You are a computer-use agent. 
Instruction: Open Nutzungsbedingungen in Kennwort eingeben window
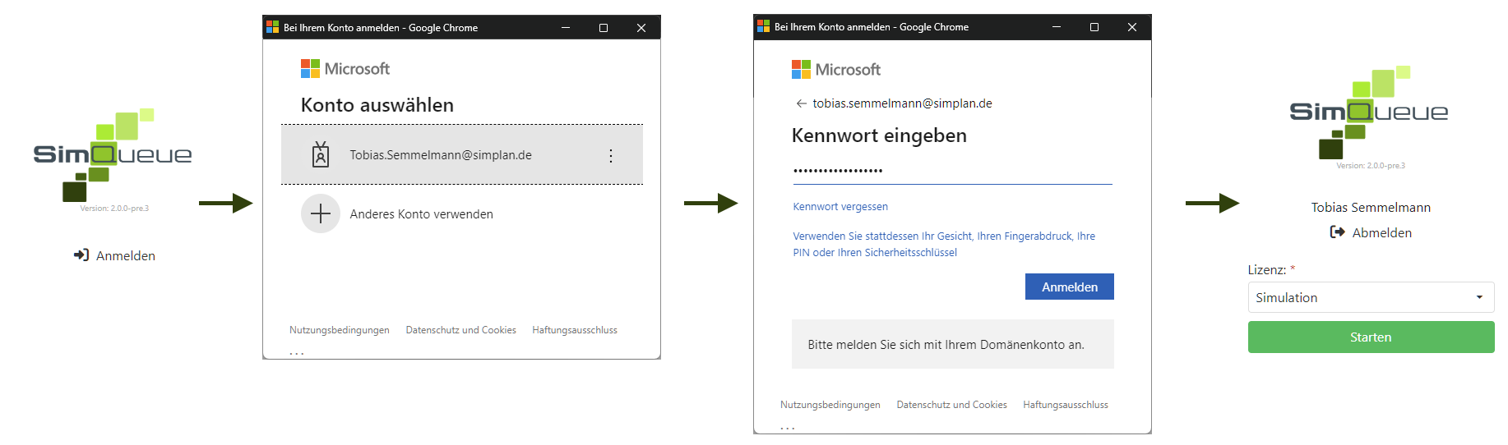pyautogui.click(x=830, y=405)
